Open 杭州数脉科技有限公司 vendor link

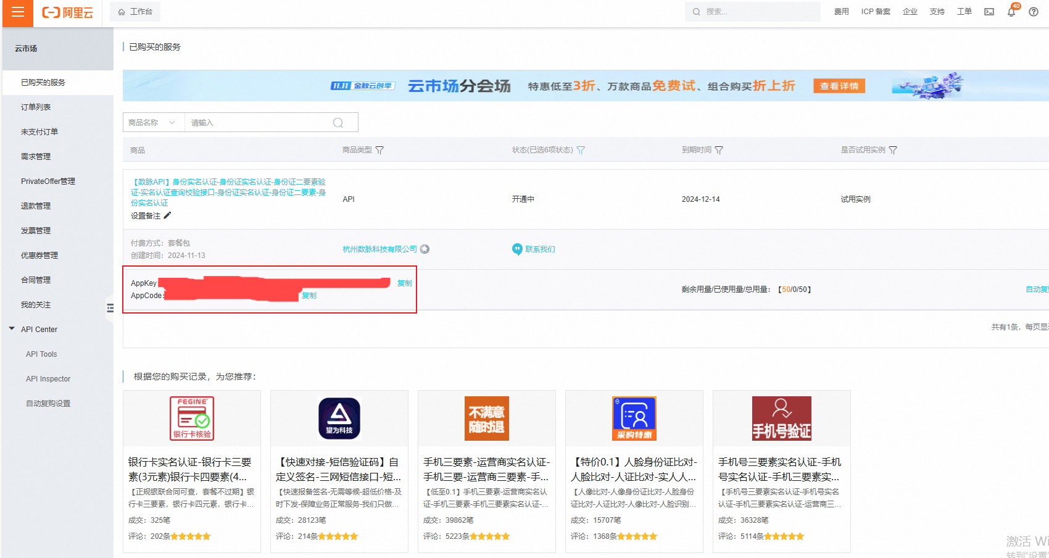(379, 249)
